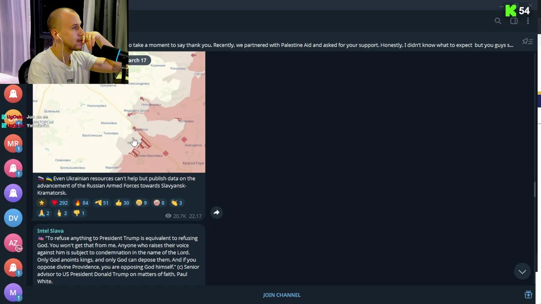Screen dimensions: 541x304
Task: Open the M chat avatar at bottom
Action: tap(13, 293)
